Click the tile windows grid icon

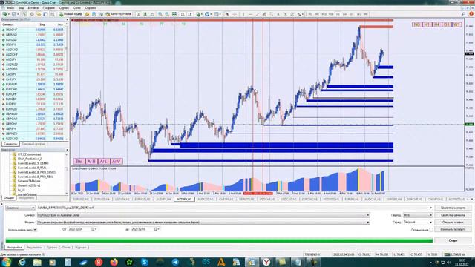[x=174, y=14]
